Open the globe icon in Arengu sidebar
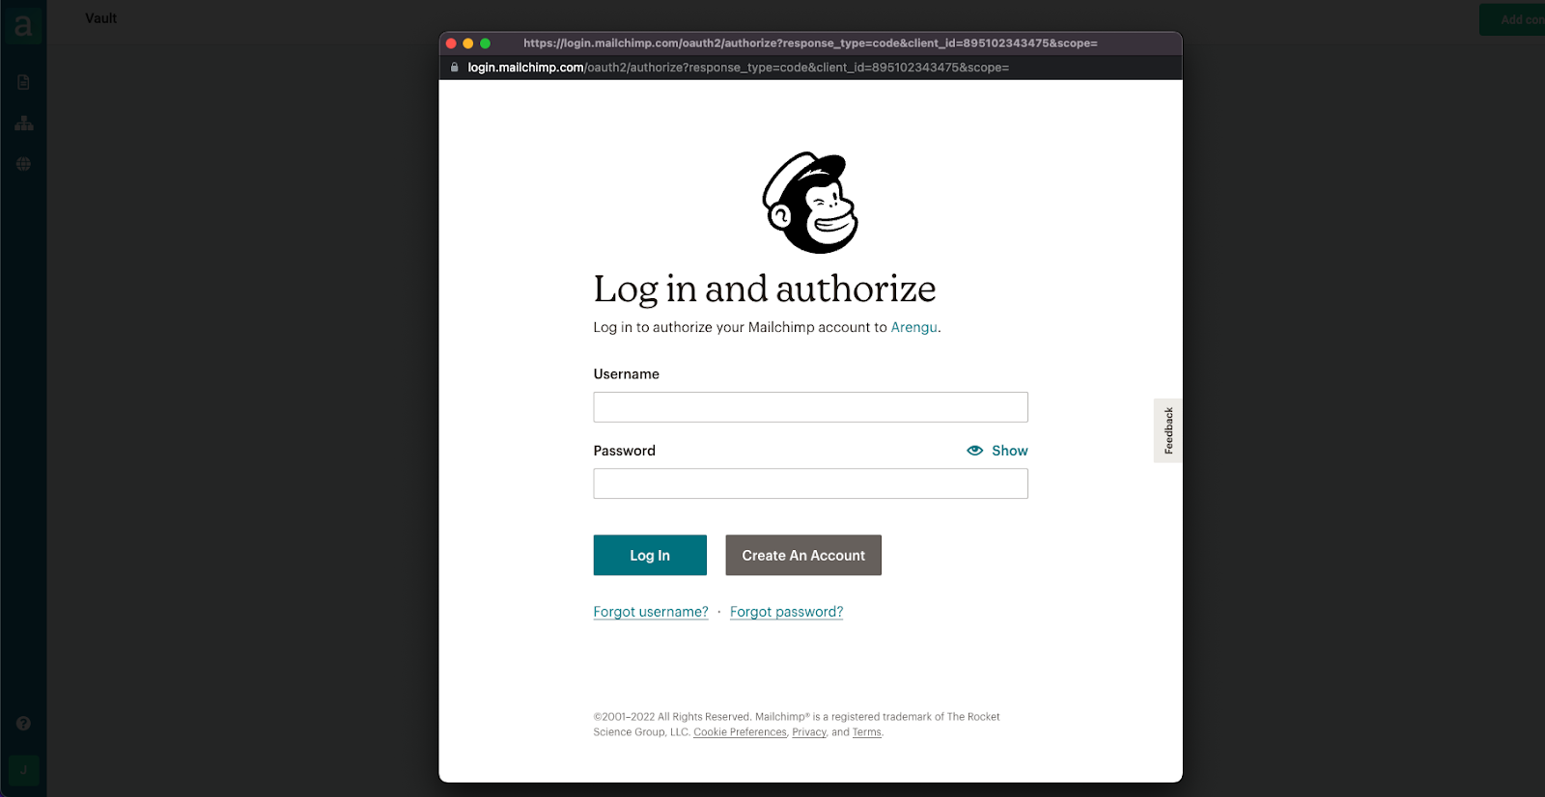 point(24,164)
